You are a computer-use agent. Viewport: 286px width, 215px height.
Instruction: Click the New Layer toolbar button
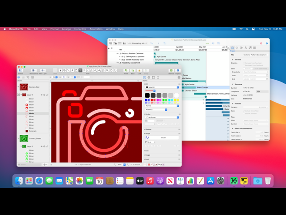click(43, 70)
